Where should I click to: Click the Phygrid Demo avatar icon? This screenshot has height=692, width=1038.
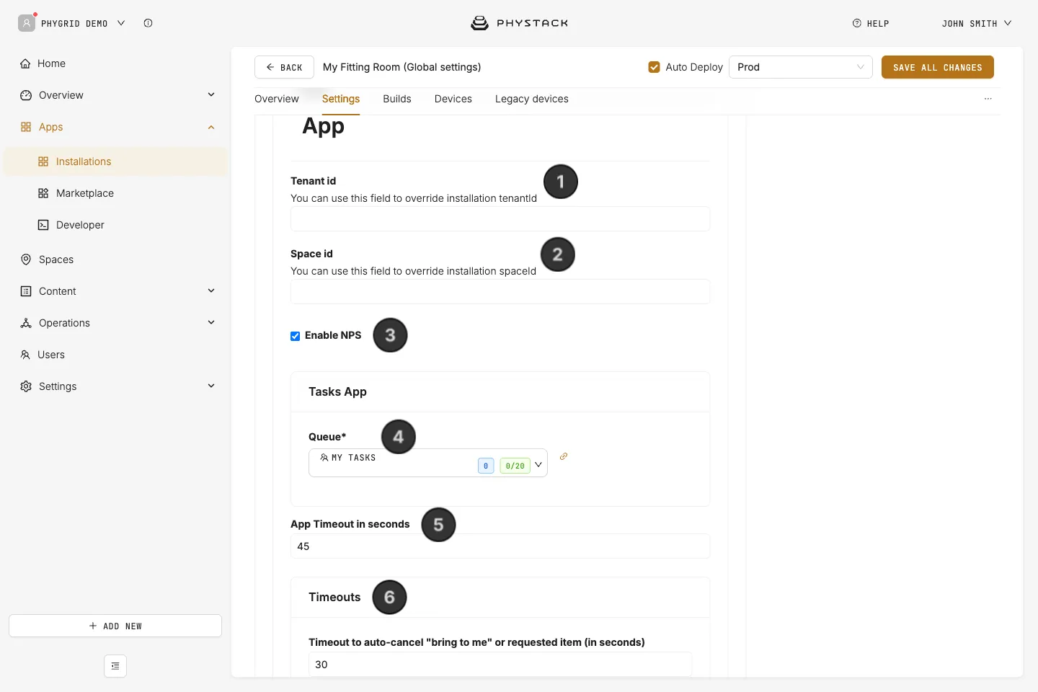[x=27, y=23]
